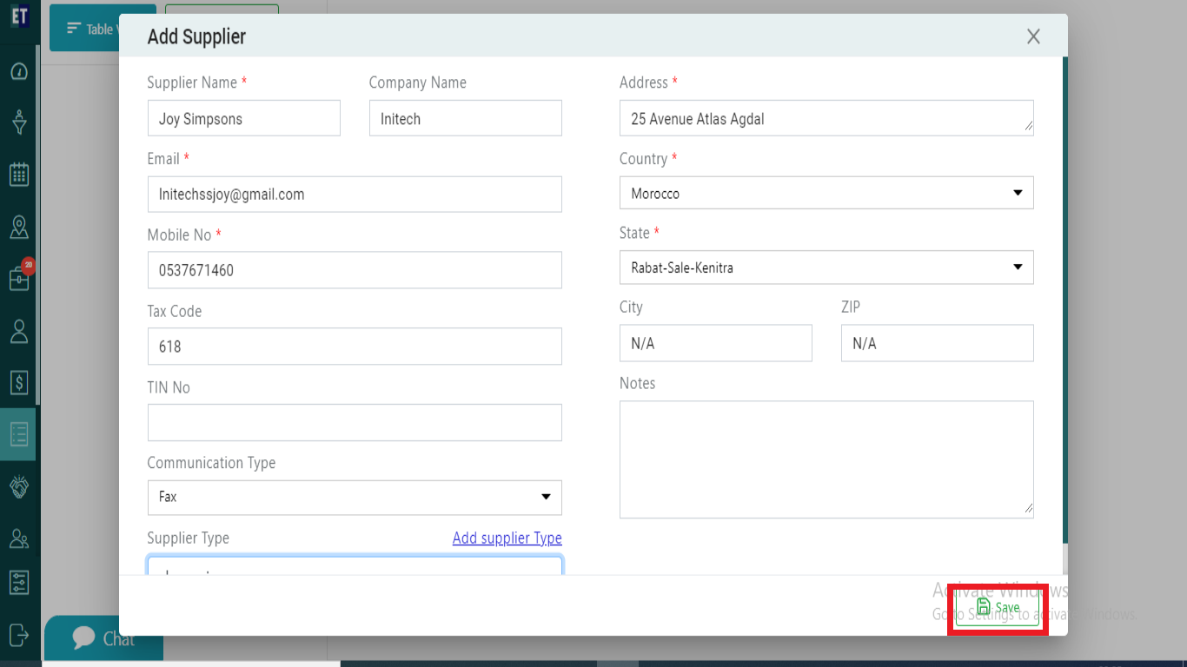Open the settings sliders icon in sidebar

tap(19, 582)
